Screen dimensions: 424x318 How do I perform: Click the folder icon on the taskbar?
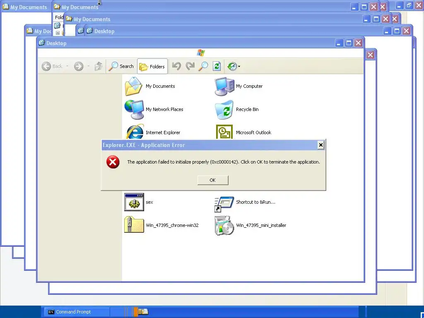(144, 312)
